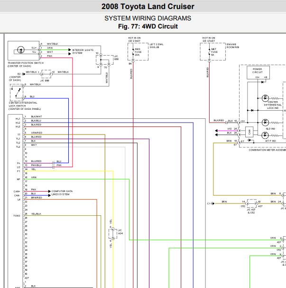Click the 'COMBINATION METER ASSEMBLY' label

[x=268, y=150]
